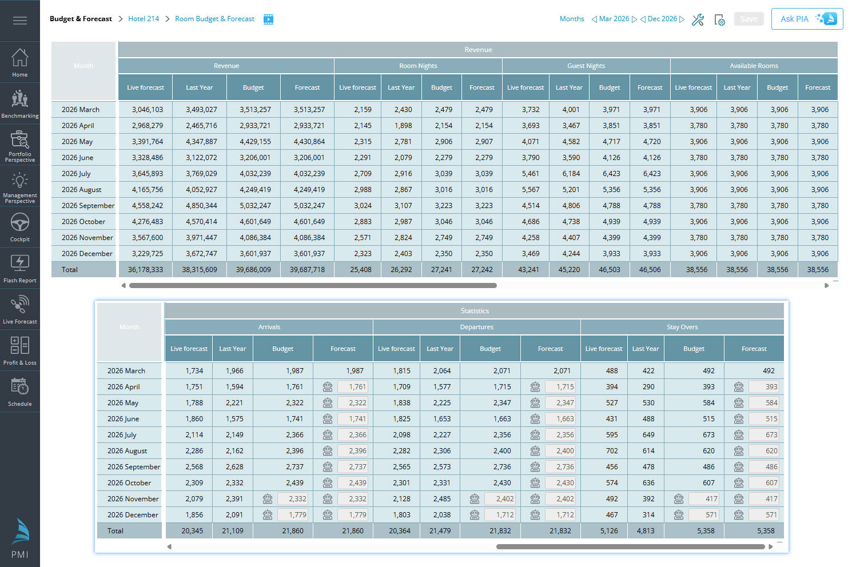Viewport: 864px width, 567px height.
Task: Click the Ask PIA button
Action: [807, 19]
